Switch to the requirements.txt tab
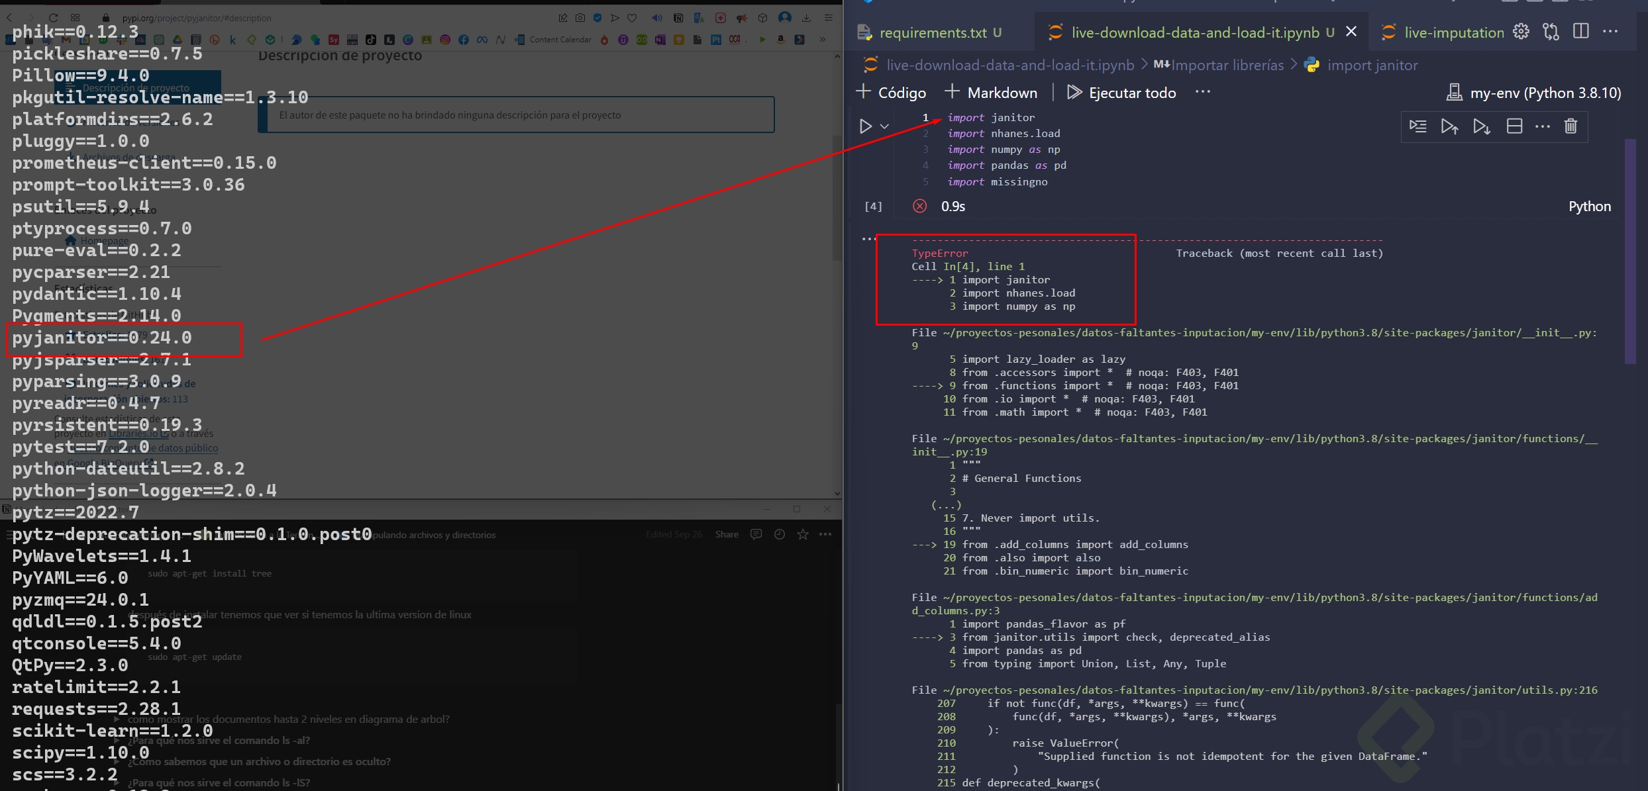The width and height of the screenshot is (1648, 791). (x=932, y=32)
